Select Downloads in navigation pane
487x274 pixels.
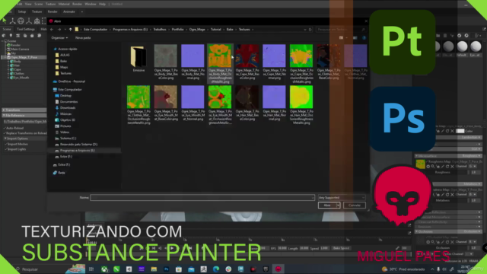(68, 108)
